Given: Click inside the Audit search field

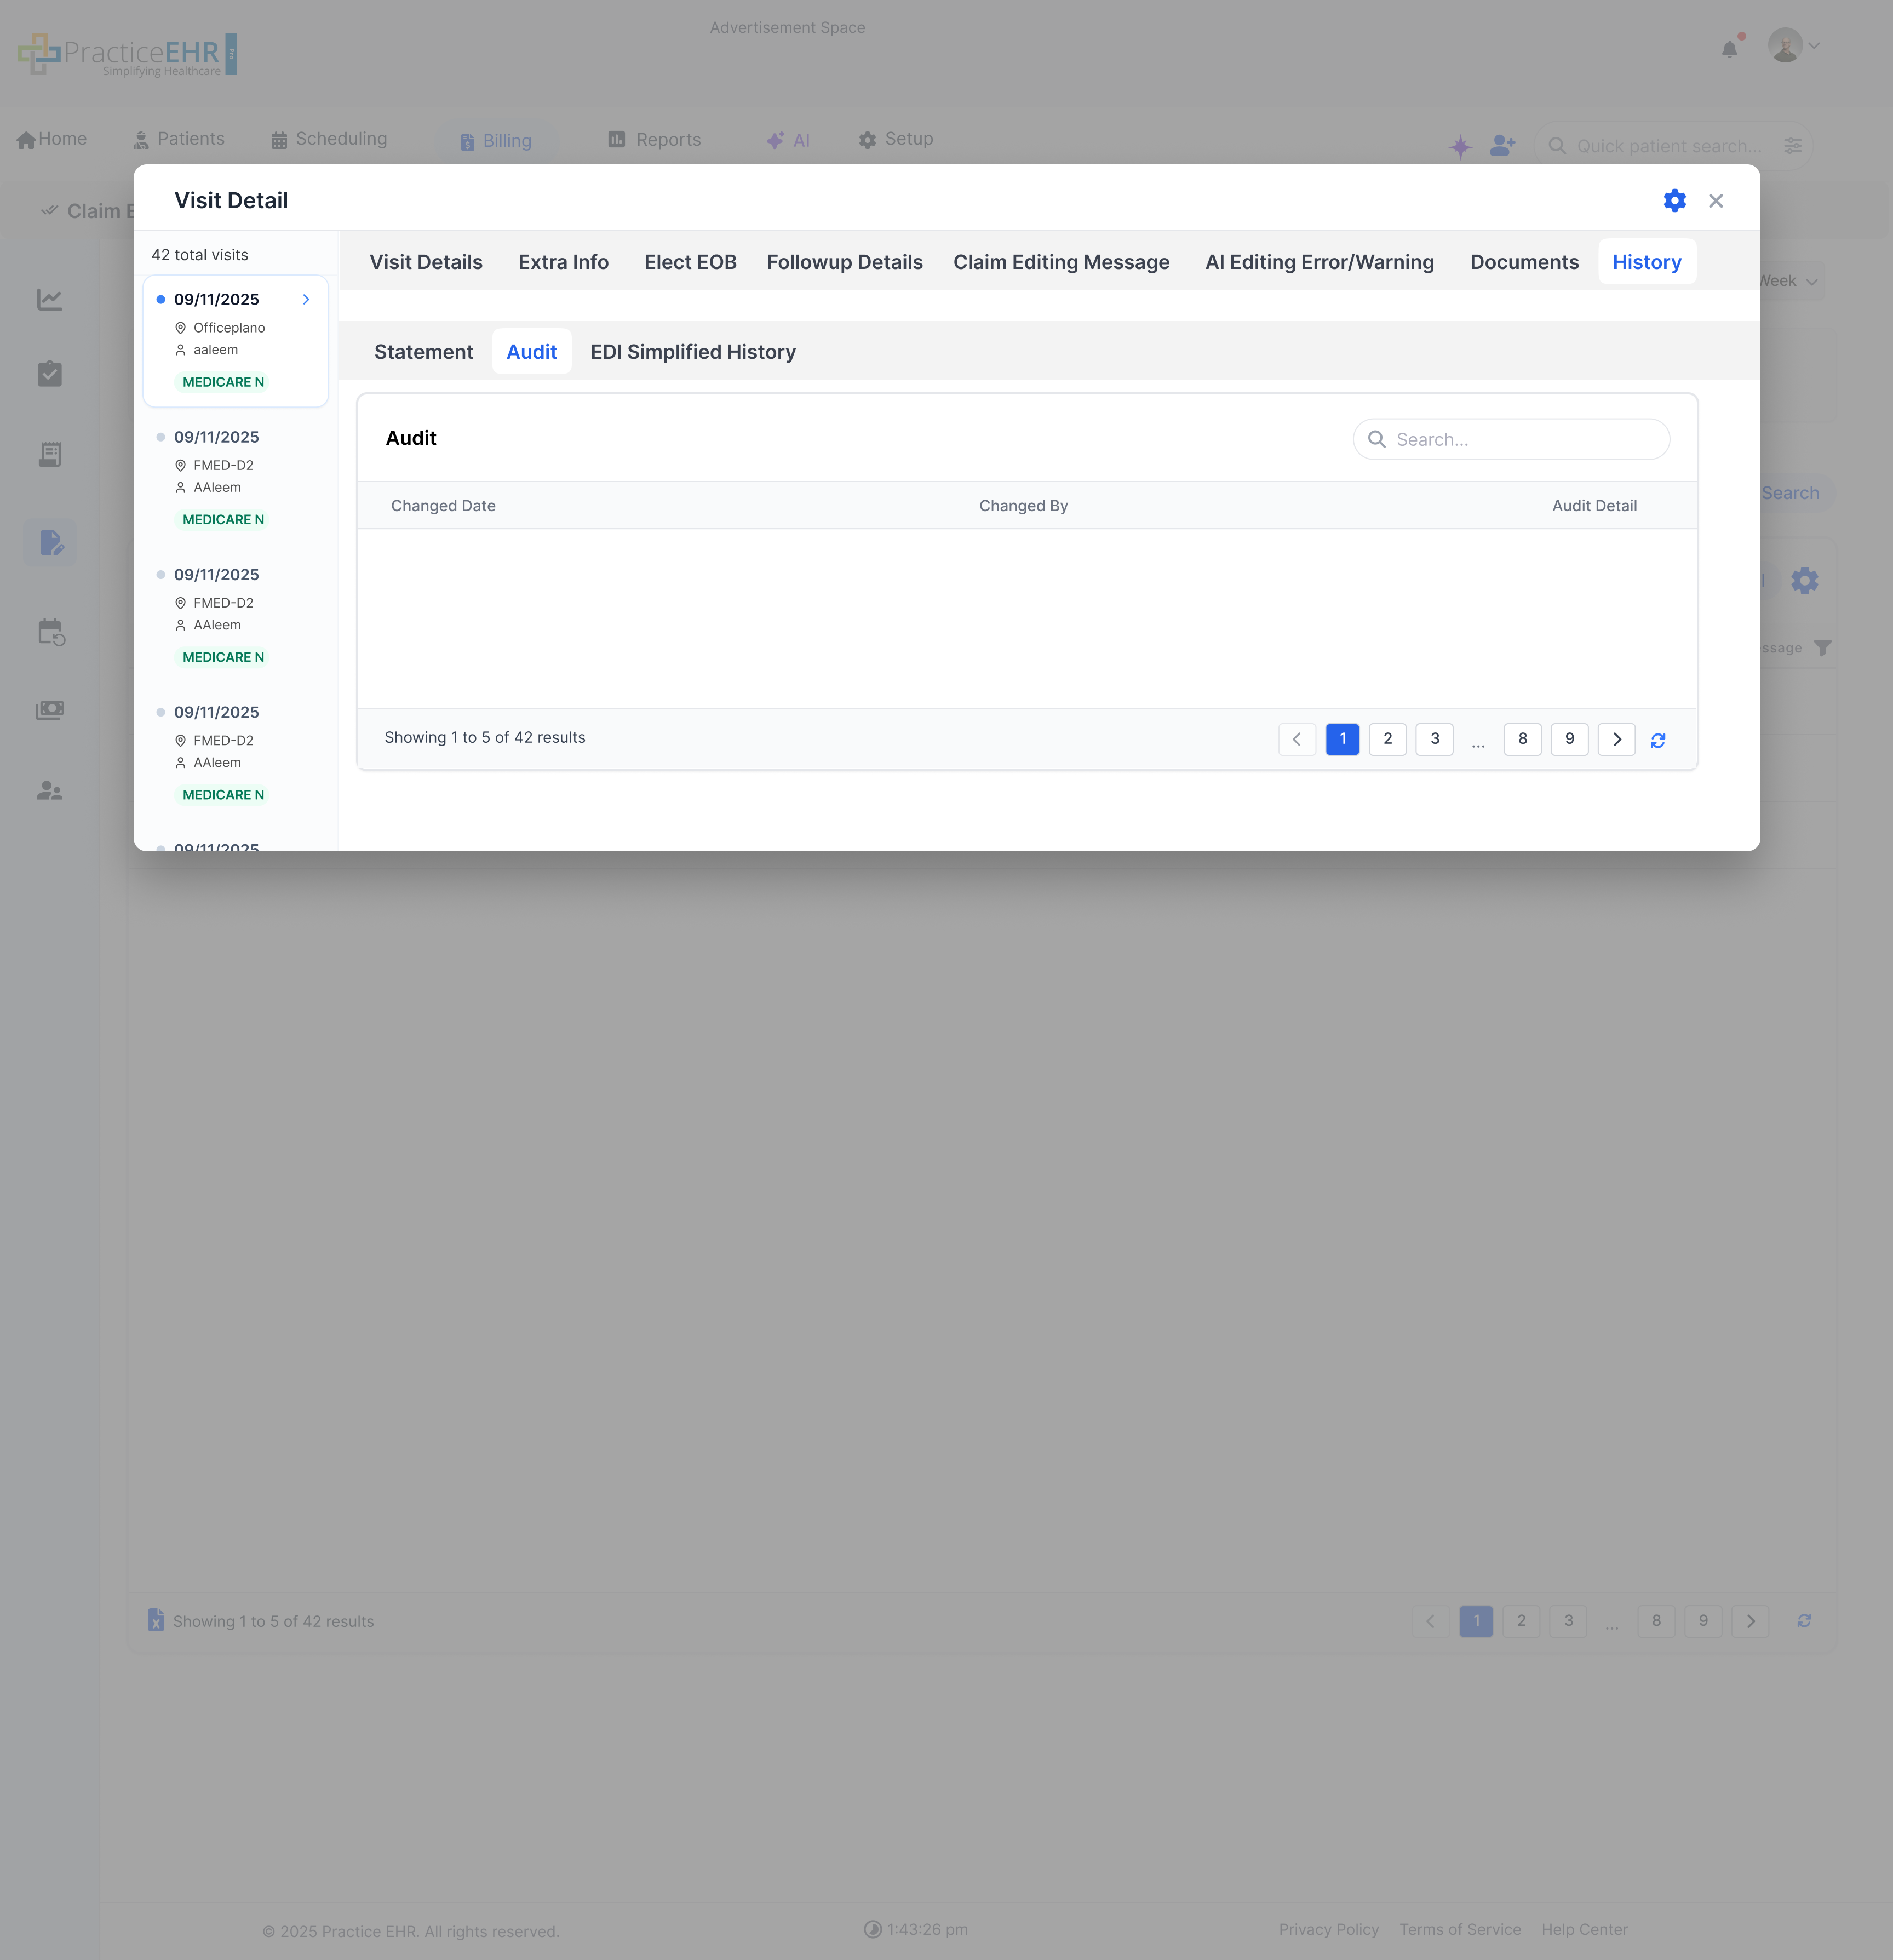Looking at the screenshot, I should (x=1510, y=439).
